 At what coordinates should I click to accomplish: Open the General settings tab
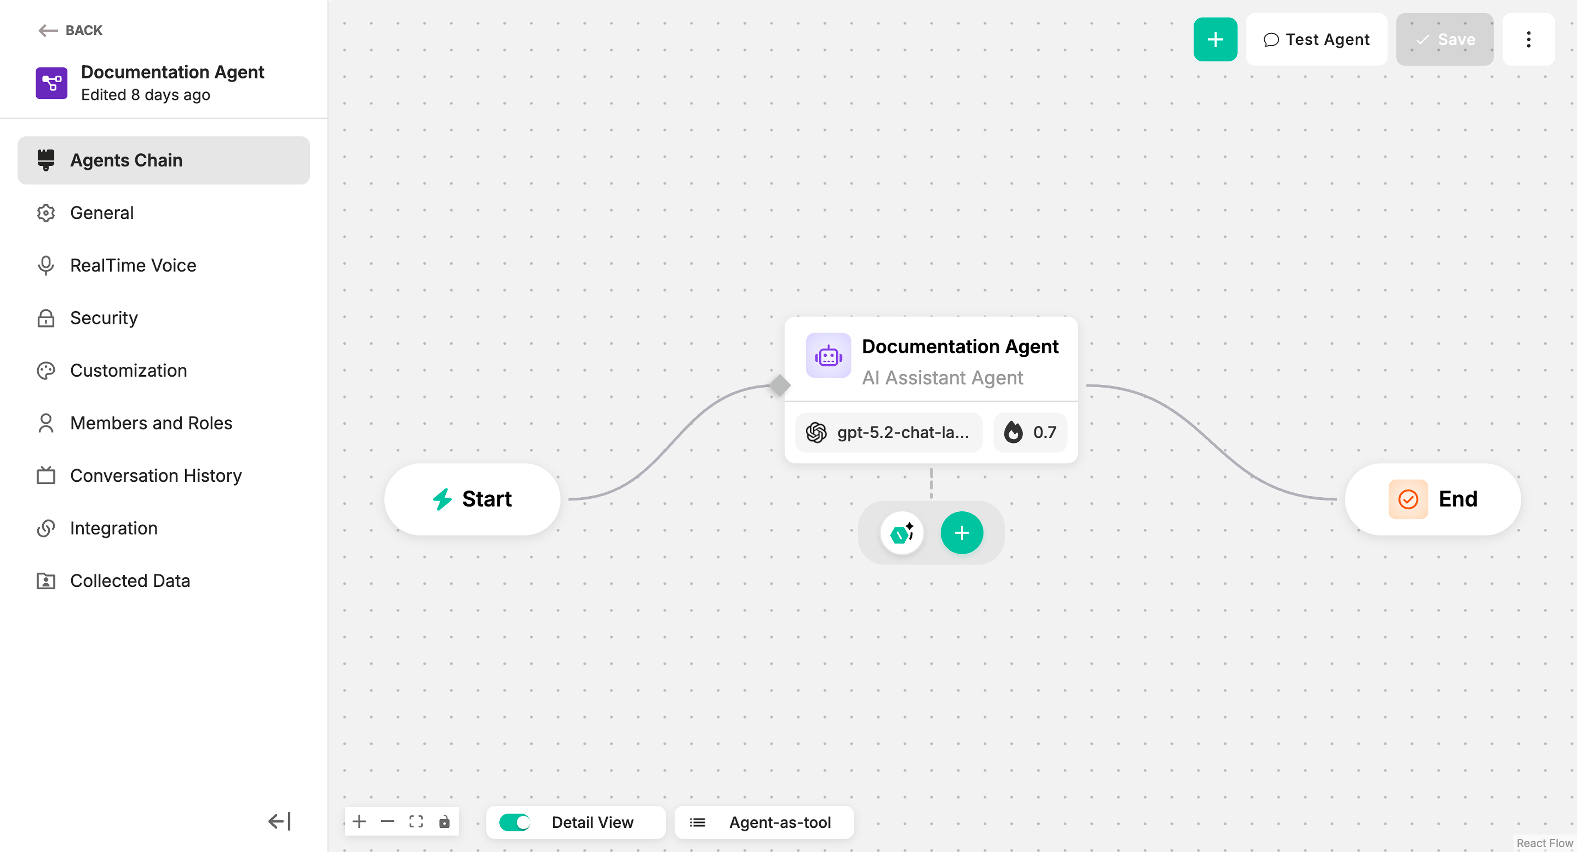click(x=102, y=212)
